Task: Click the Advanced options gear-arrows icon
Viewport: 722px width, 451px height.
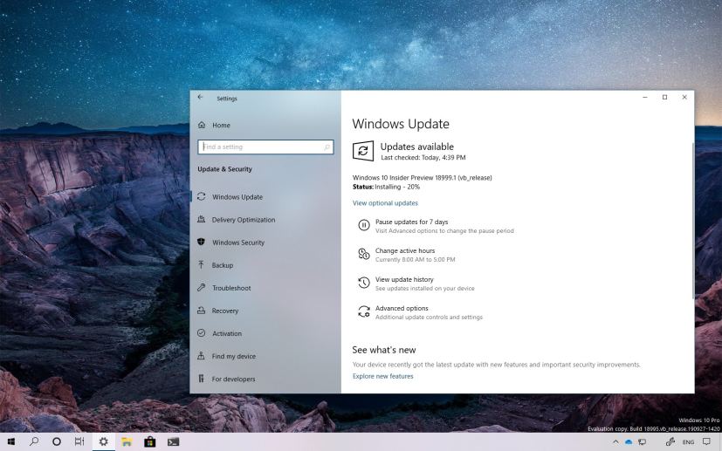Action: (364, 311)
